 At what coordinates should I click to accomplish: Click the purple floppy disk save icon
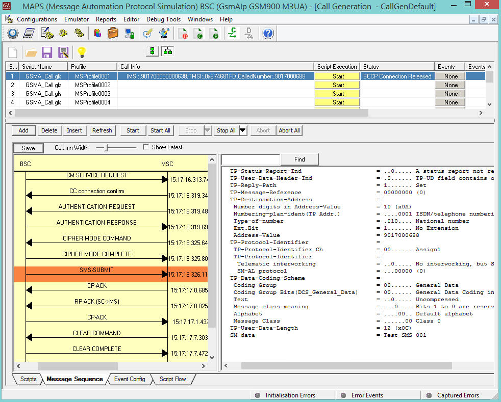pyautogui.click(x=47, y=52)
